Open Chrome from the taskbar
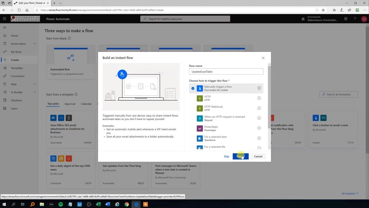The height and width of the screenshot is (208, 369). (x=127, y=204)
